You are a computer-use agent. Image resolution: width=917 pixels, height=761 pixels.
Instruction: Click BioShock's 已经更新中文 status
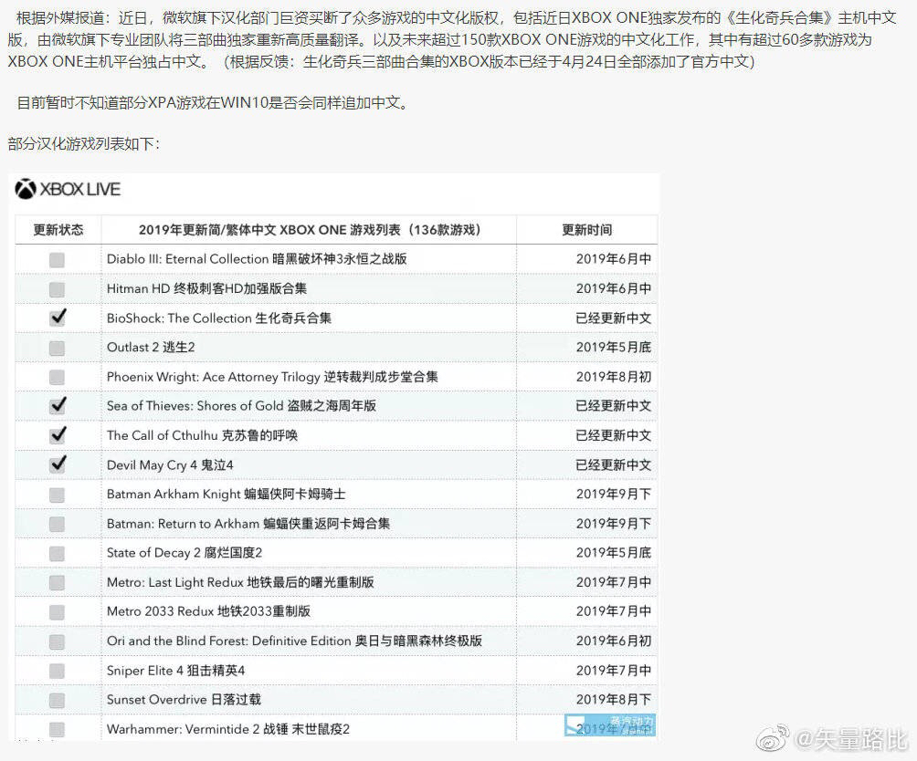614,318
